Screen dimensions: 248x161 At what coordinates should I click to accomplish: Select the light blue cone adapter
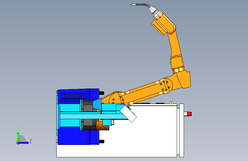(97, 104)
